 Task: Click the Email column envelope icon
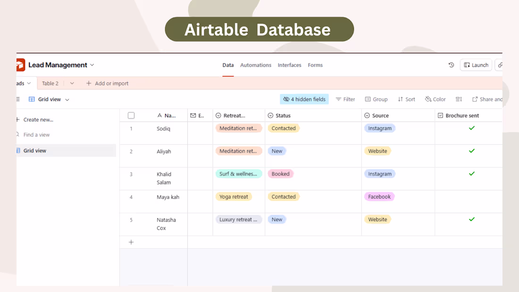193,116
